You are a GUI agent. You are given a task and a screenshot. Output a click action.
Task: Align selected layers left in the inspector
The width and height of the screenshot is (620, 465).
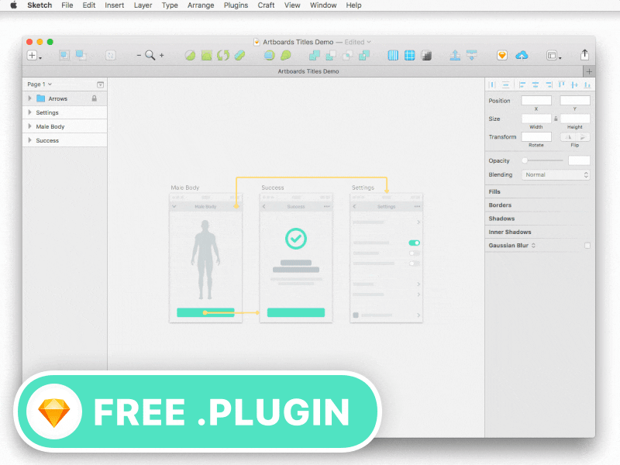point(521,85)
